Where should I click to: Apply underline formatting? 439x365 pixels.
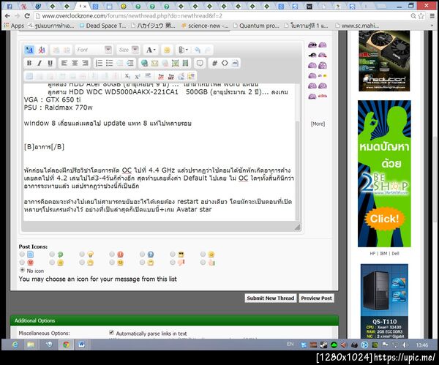[50, 63]
